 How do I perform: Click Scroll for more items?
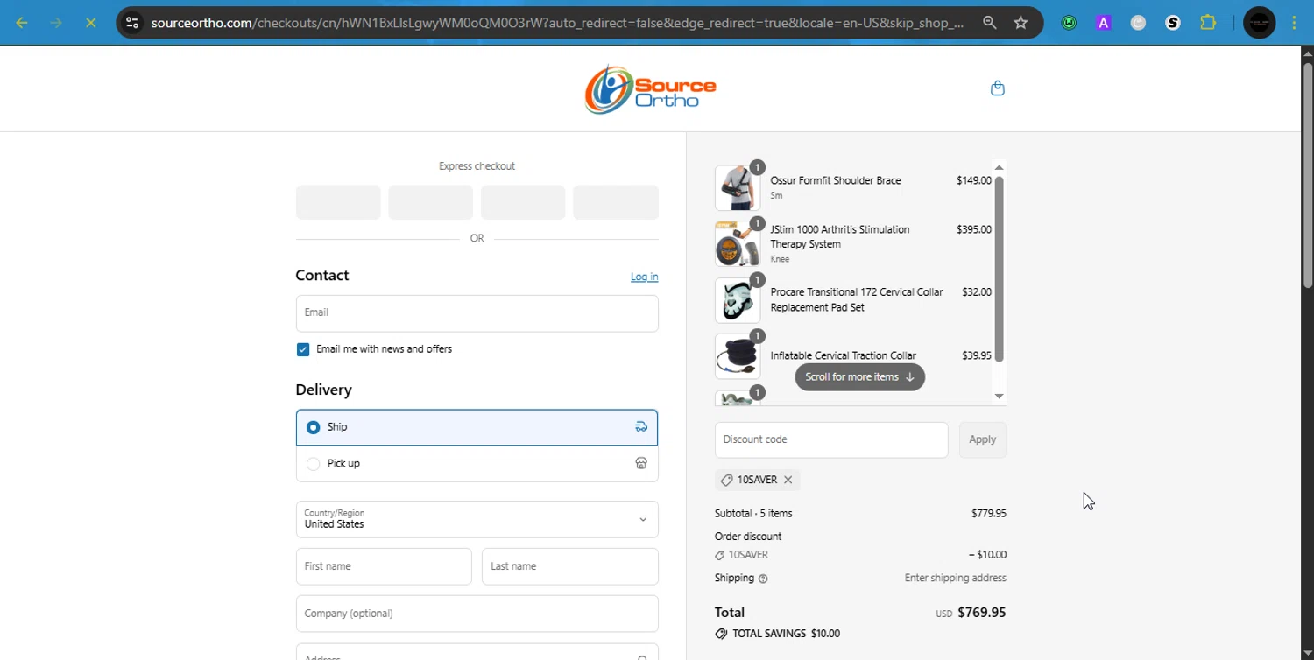coord(859,377)
